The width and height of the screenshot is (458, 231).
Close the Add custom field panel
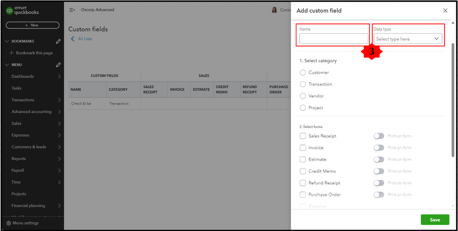pyautogui.click(x=445, y=11)
